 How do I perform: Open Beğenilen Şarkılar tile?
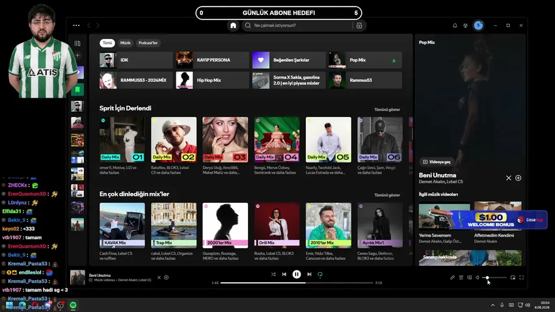coord(289,60)
